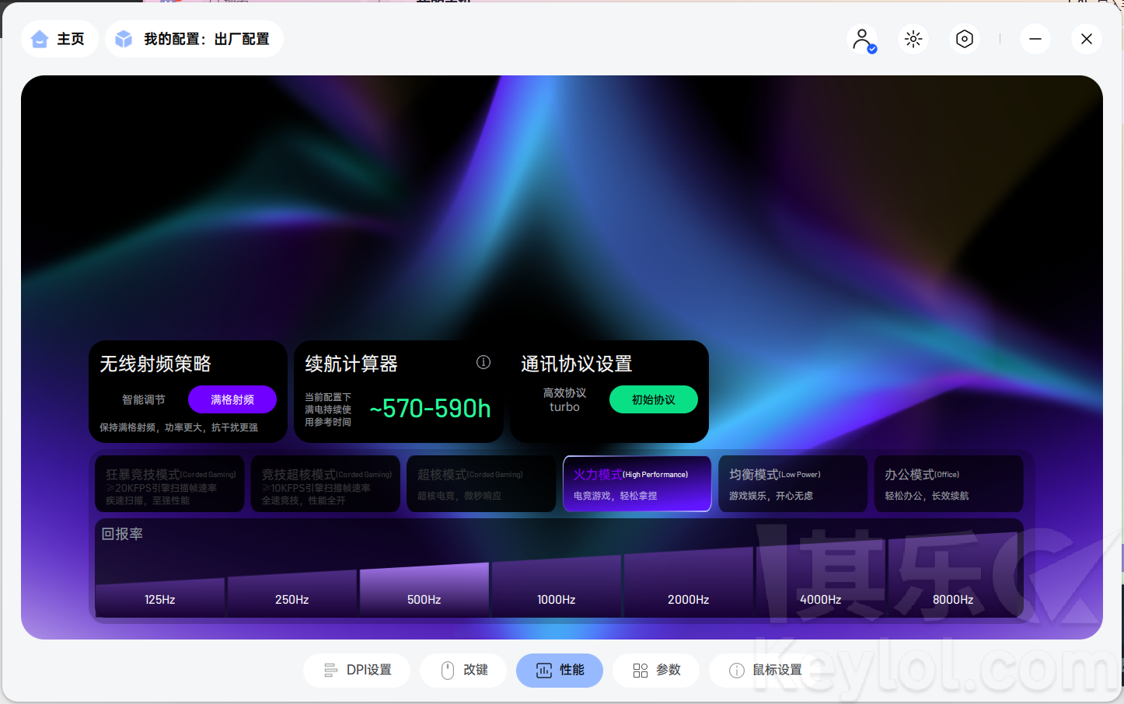Minimize the mouse configuration window
The width and height of the screenshot is (1124, 704).
point(1035,39)
